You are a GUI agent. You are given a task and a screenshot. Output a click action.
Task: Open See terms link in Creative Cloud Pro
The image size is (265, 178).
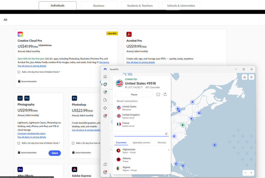click(x=104, y=62)
